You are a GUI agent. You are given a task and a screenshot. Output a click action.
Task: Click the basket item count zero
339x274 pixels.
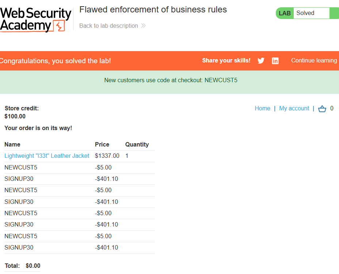[332, 108]
